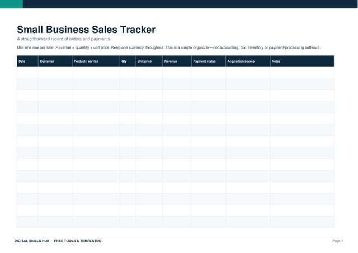
Task: Select the Revenue column header
Action: [177, 61]
